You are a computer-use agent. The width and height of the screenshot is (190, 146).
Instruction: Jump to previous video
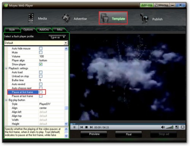coord(81,127)
